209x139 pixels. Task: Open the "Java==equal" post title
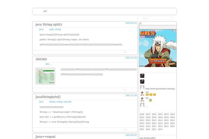[x=45, y=137]
